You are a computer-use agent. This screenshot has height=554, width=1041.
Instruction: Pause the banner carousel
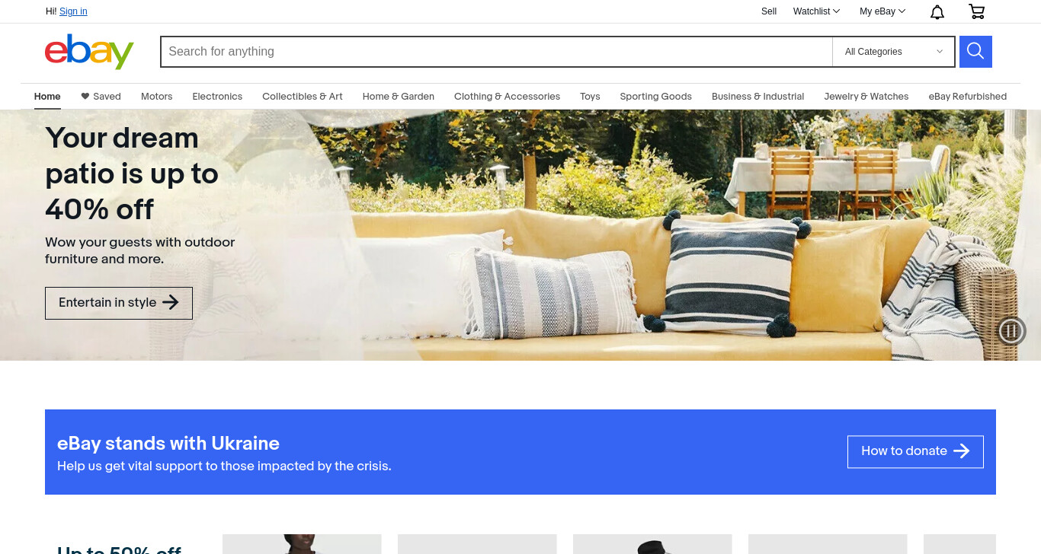coord(1011,330)
